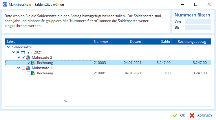The width and height of the screenshot is (216, 120).
Task: Click into the Bis number filter field
Action: tap(197, 27)
